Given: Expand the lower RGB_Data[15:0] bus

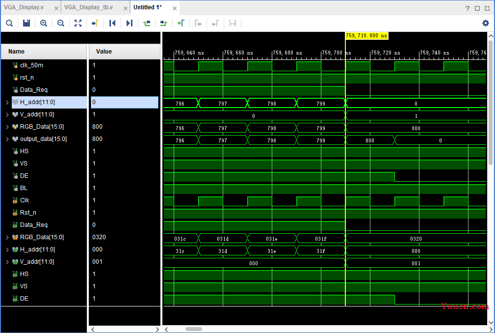Looking at the screenshot, I should (x=7, y=237).
